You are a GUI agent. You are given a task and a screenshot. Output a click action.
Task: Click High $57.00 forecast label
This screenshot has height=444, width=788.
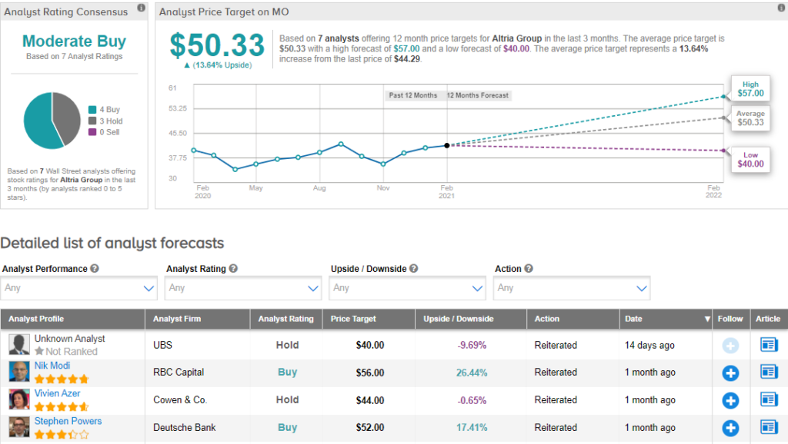(750, 89)
